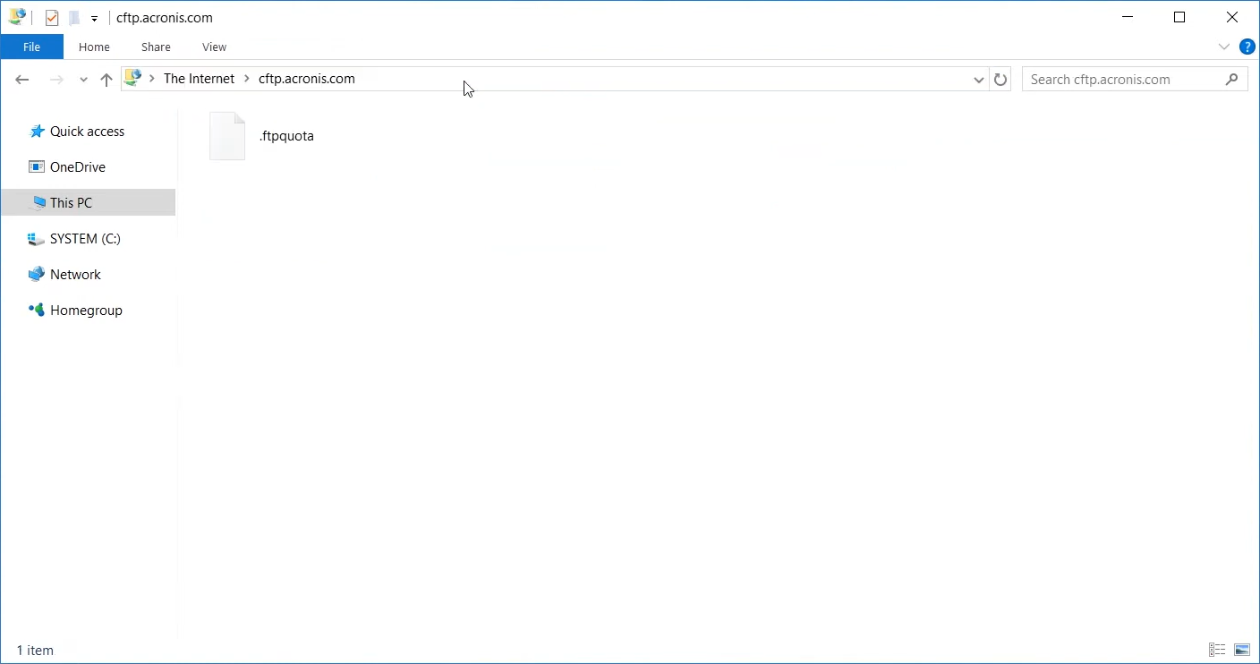Switch to Large icons view layout

pos(1242,650)
